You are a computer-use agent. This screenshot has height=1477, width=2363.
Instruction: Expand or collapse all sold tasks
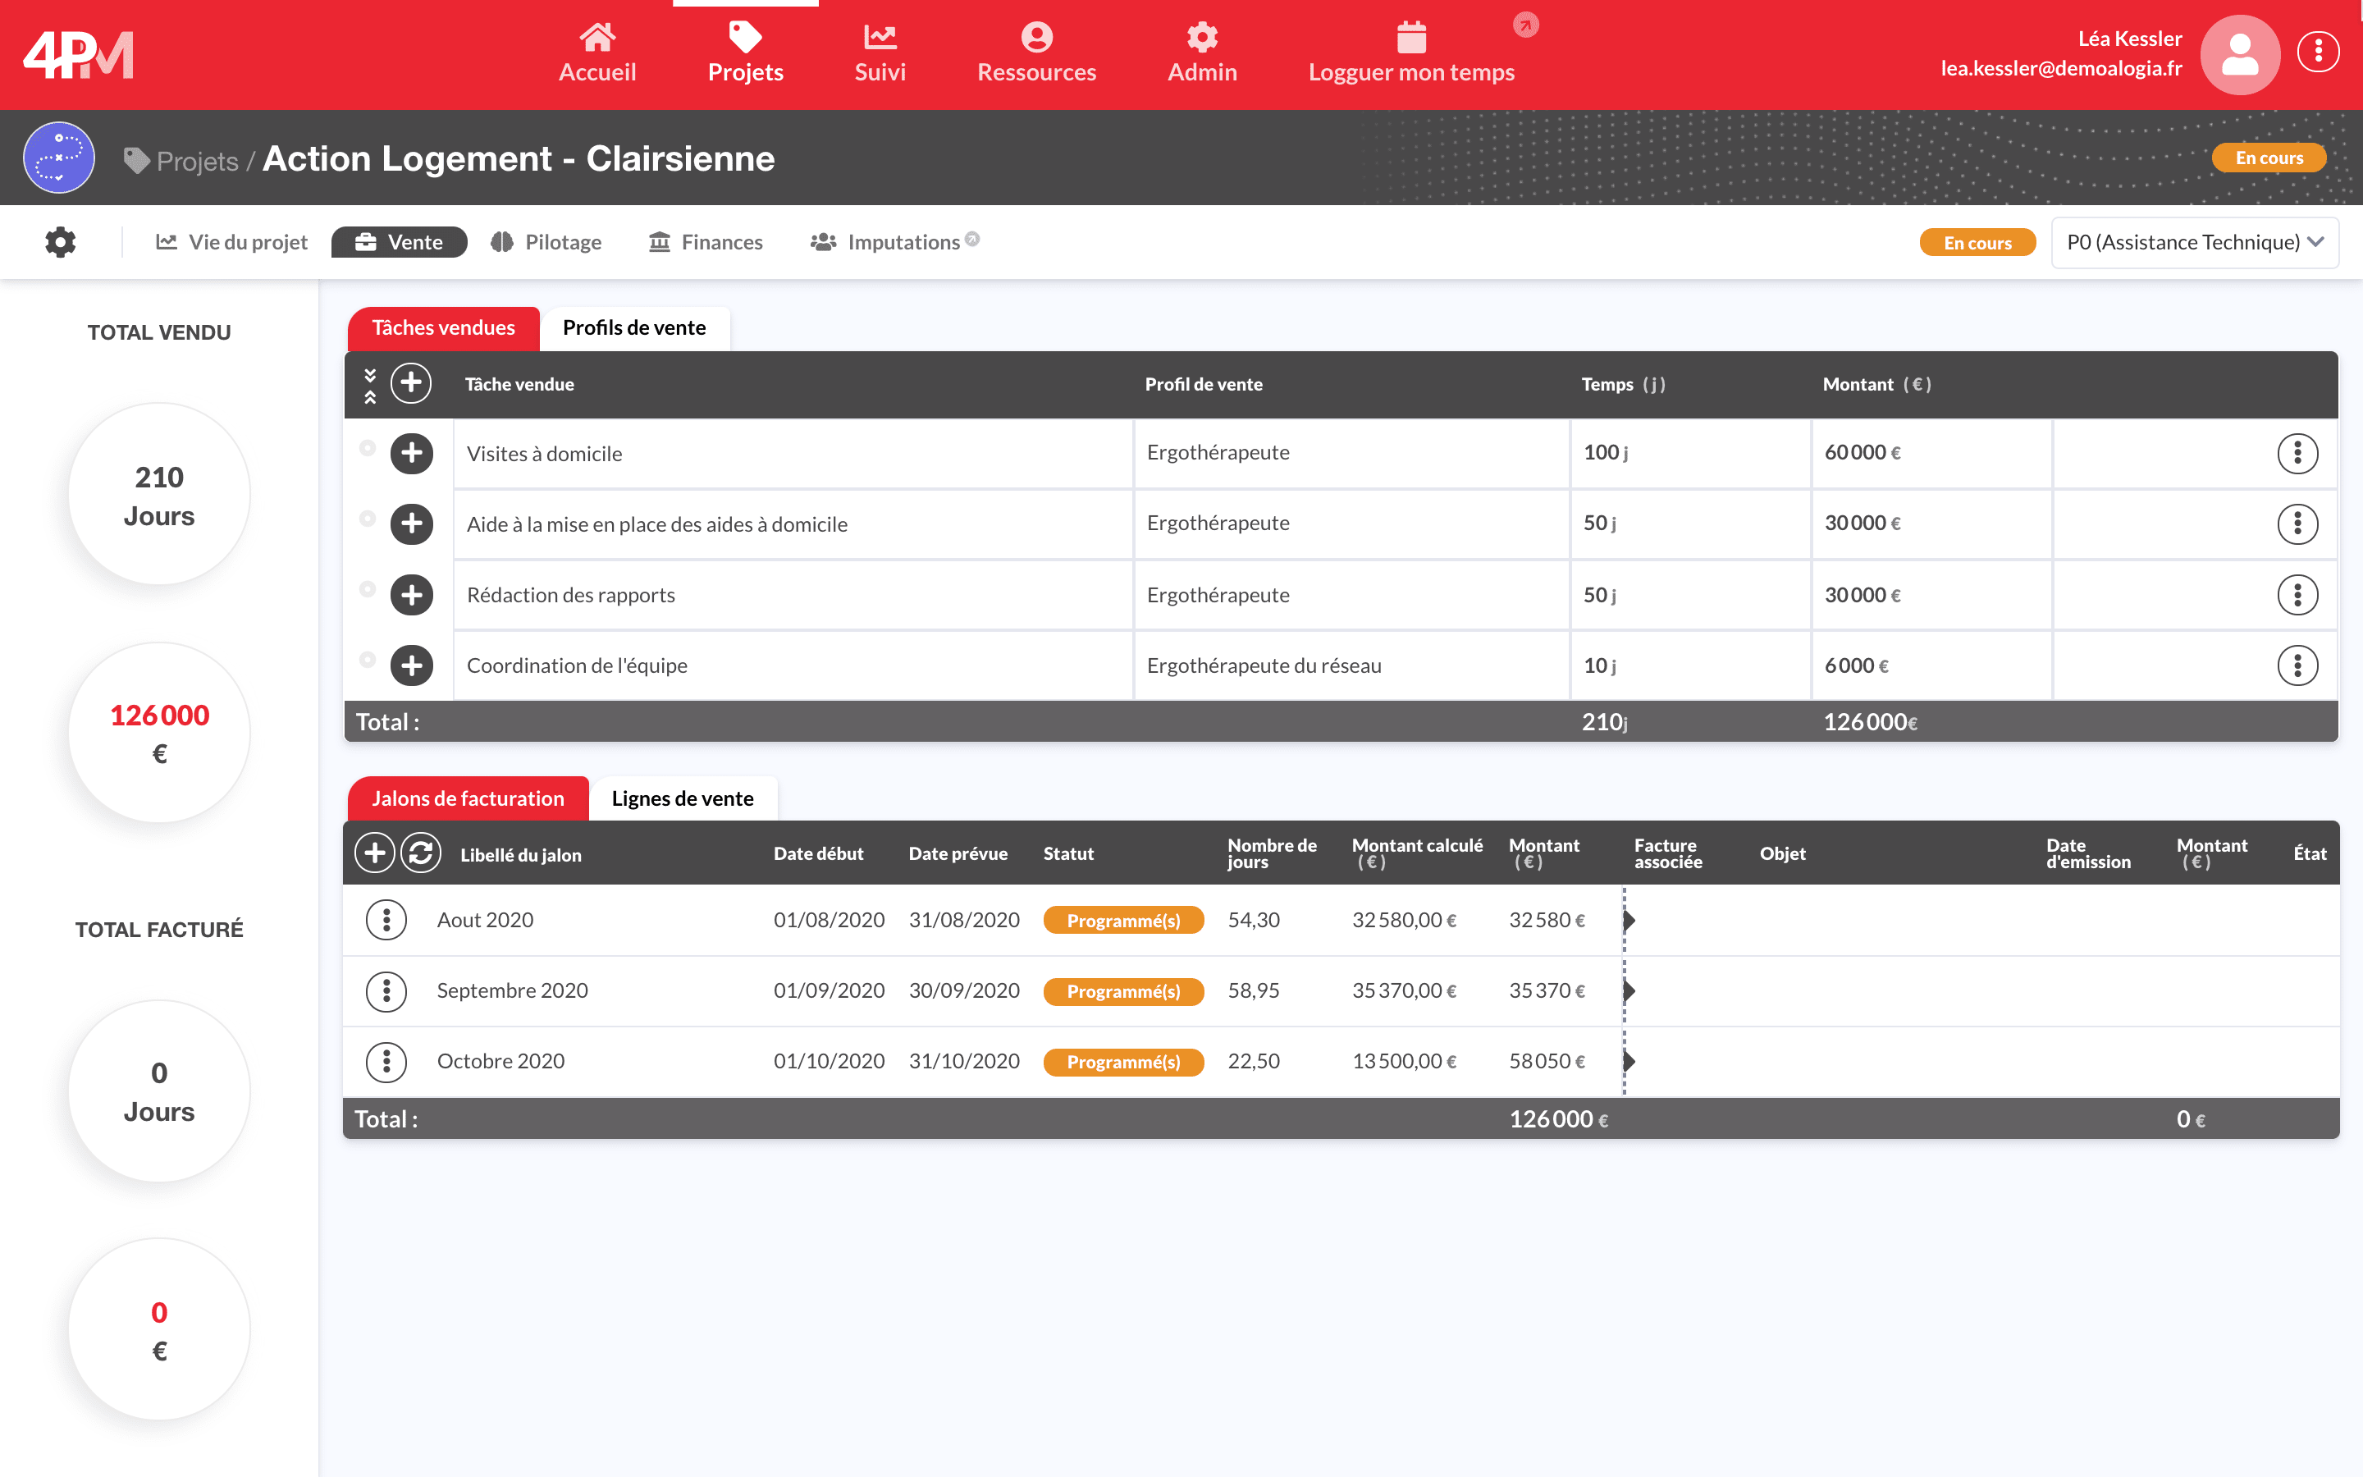pyautogui.click(x=370, y=385)
